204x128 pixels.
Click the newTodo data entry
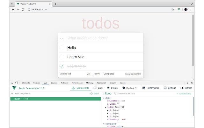pyautogui.click(x=113, y=104)
